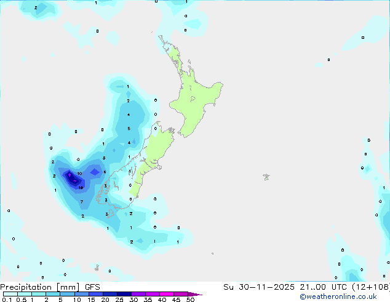
Task: Click the '(12+108)' forecast run text
Action: pos(371,287)
